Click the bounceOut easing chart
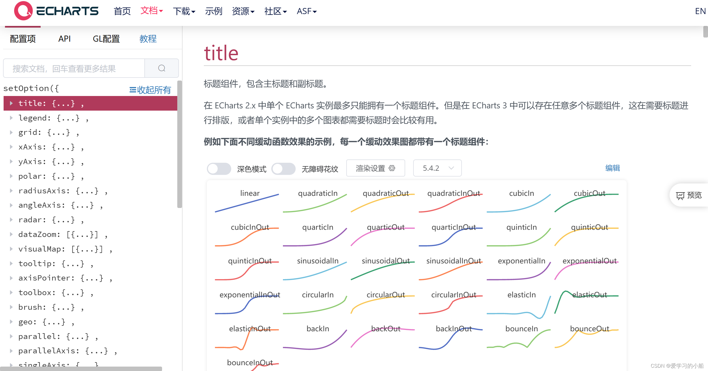The image size is (708, 371). click(587, 337)
